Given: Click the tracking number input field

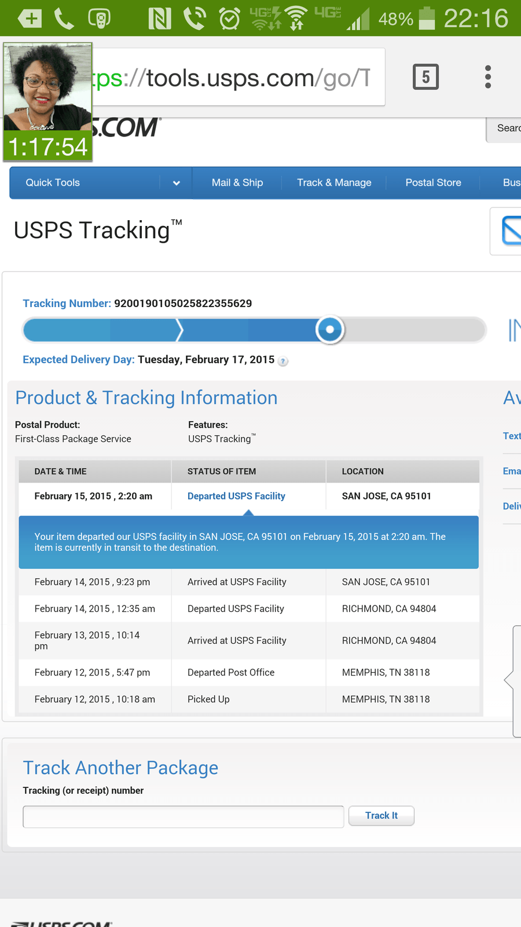Looking at the screenshot, I should [183, 817].
